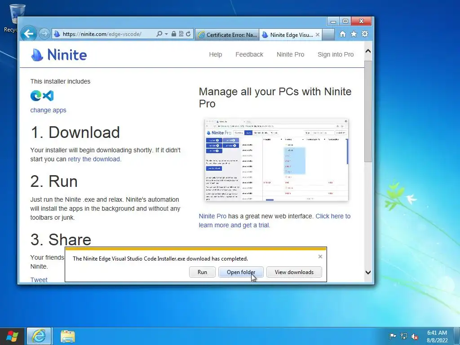This screenshot has width=460, height=345.
Task: Click the security lock icon in address bar
Action: 174,34
